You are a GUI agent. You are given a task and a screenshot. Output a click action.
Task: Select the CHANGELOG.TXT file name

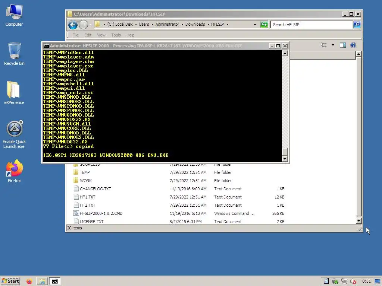click(95, 189)
